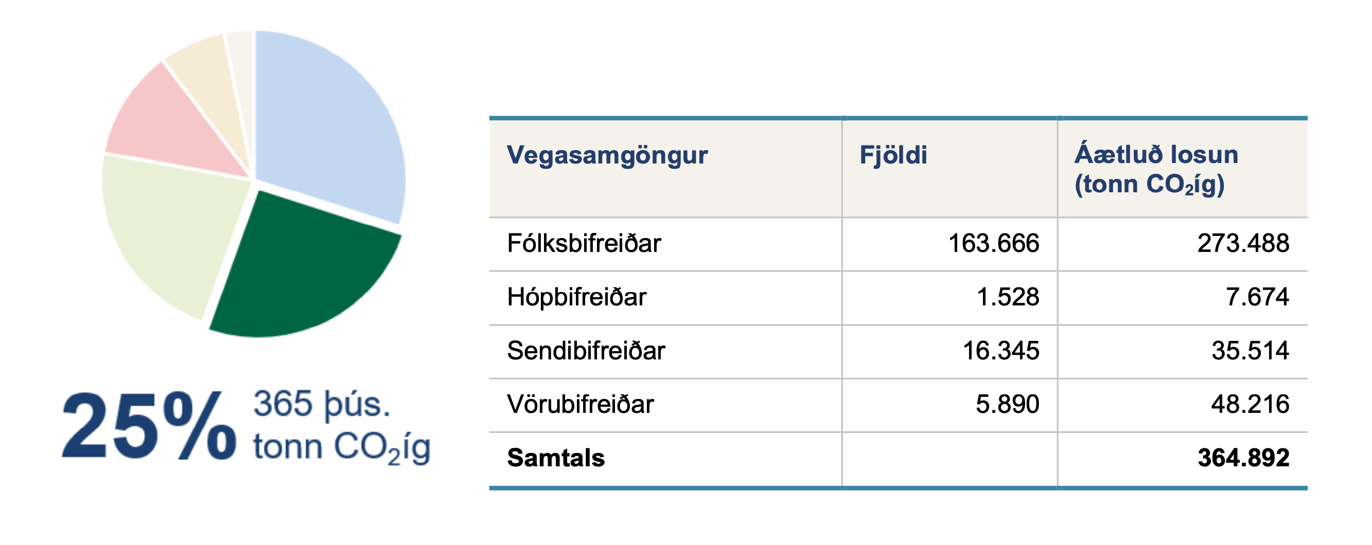Image resolution: width=1372 pixels, height=545 pixels.
Task: Click the Vegasamgöngur column header
Action: (607, 155)
